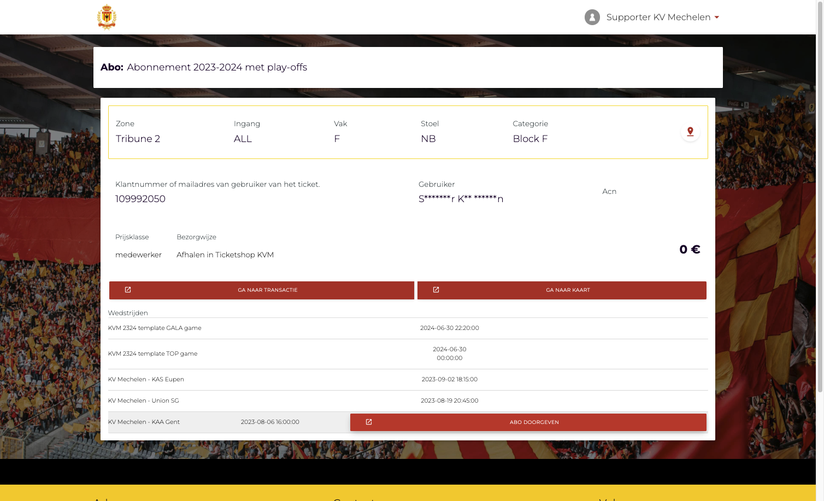The height and width of the screenshot is (501, 824).
Task: Select the KV Mechelen - Union SG match
Action: click(408, 401)
